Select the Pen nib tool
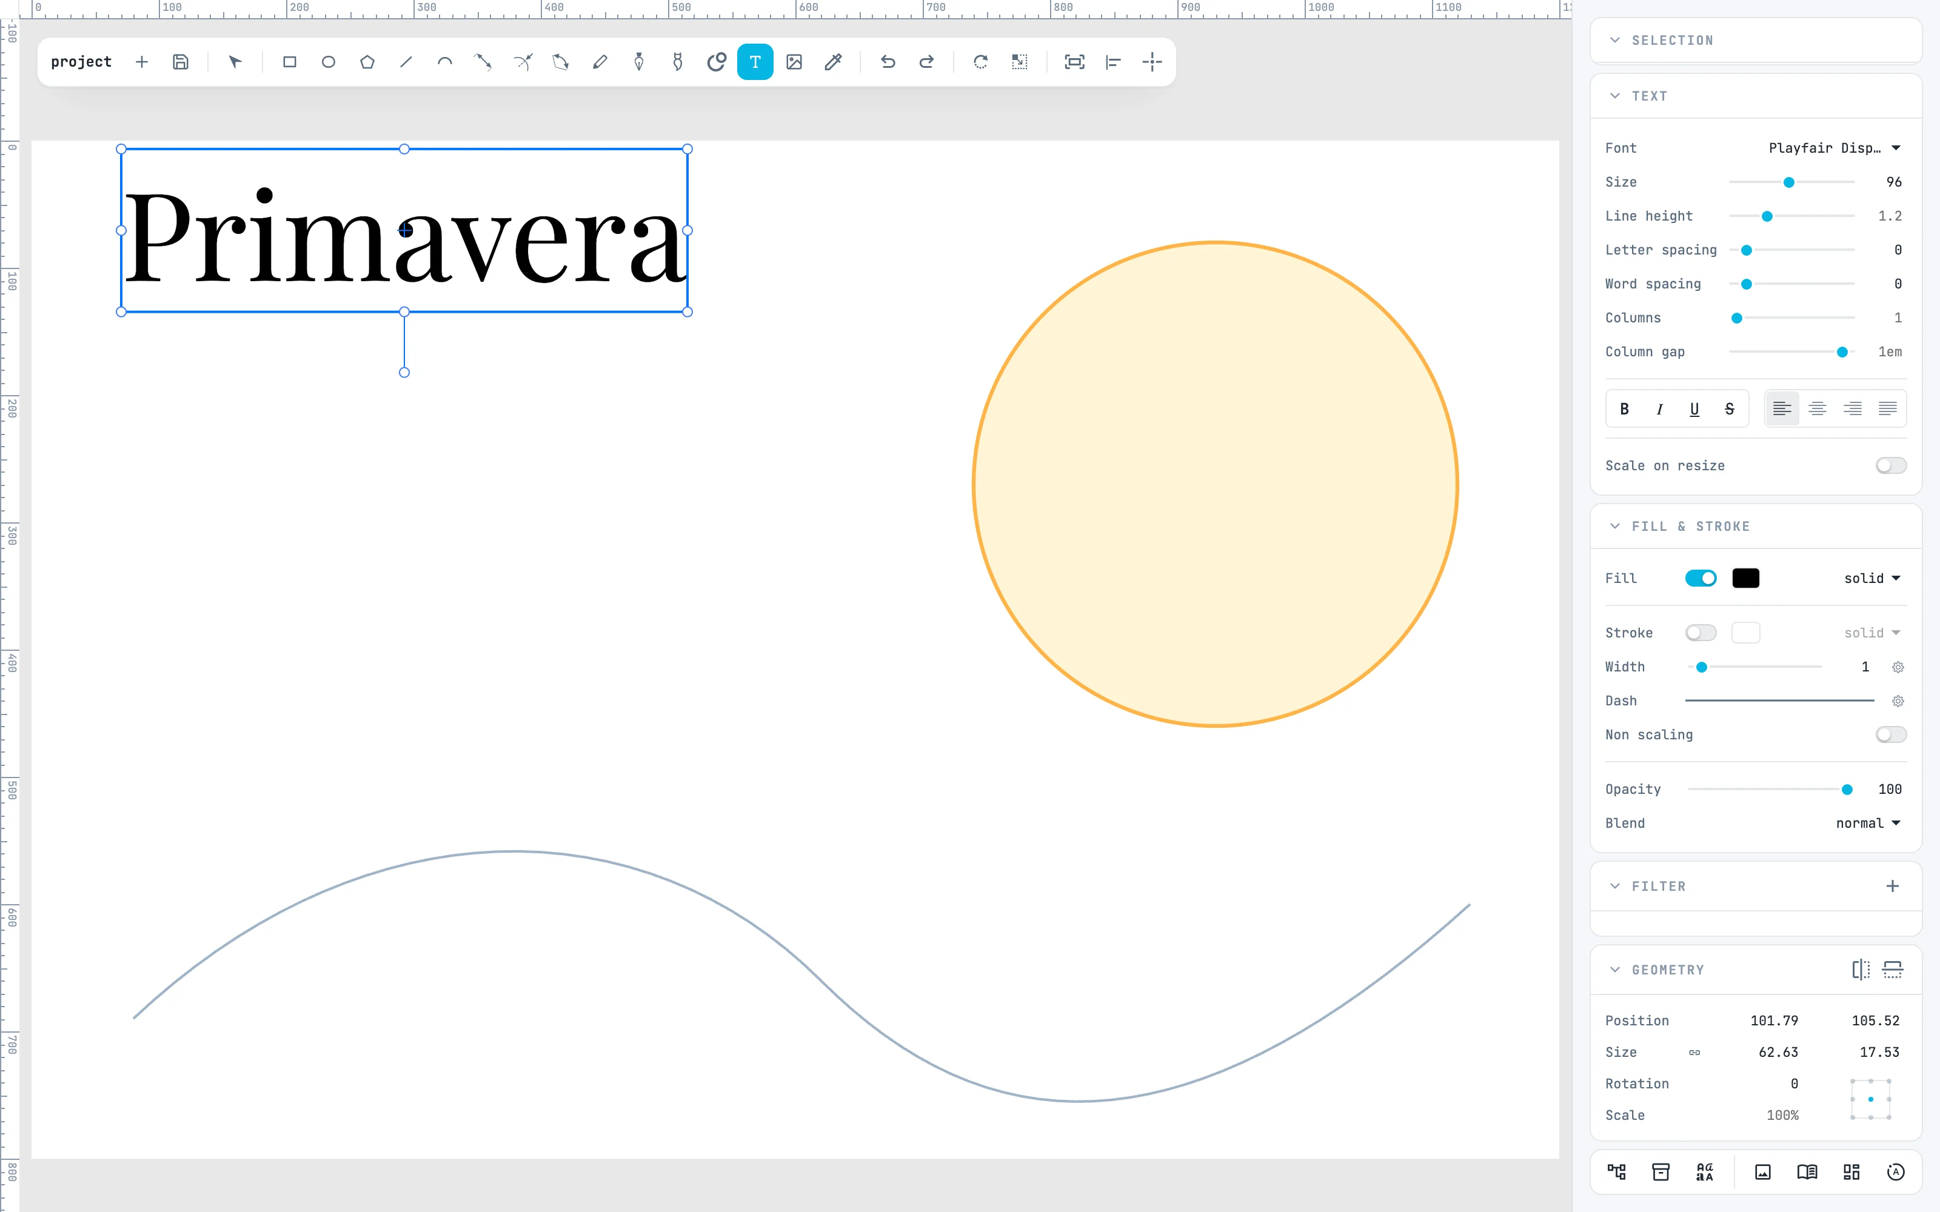This screenshot has height=1212, width=1940. pyautogui.click(x=639, y=62)
